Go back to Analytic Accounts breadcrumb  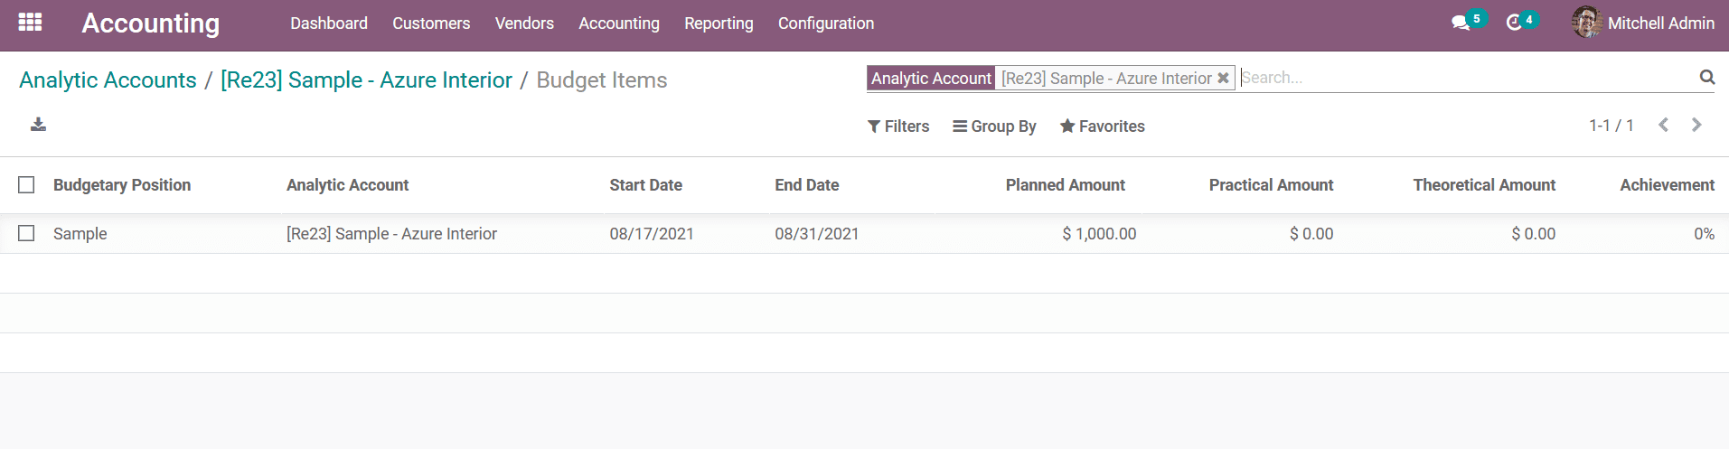[x=108, y=80]
